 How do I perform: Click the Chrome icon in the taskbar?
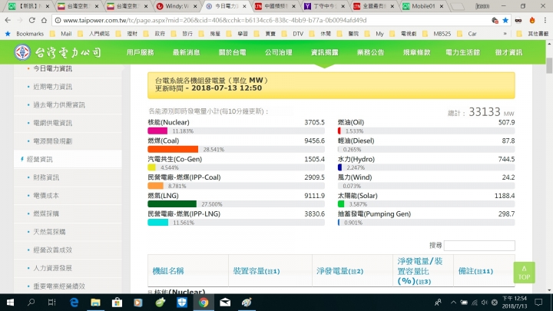pyautogui.click(x=203, y=303)
